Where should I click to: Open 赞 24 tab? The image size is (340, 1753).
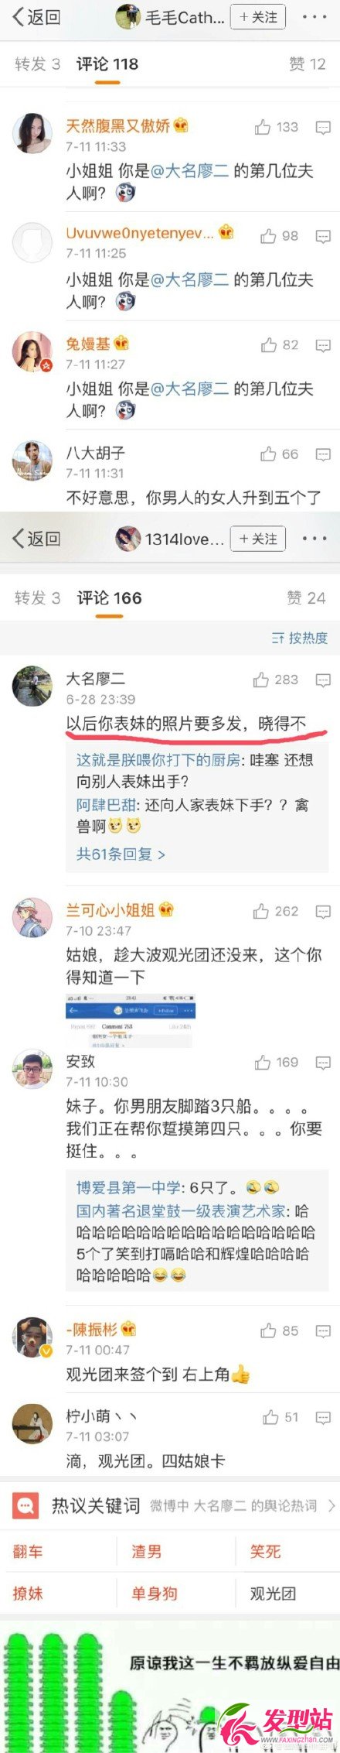tap(306, 597)
